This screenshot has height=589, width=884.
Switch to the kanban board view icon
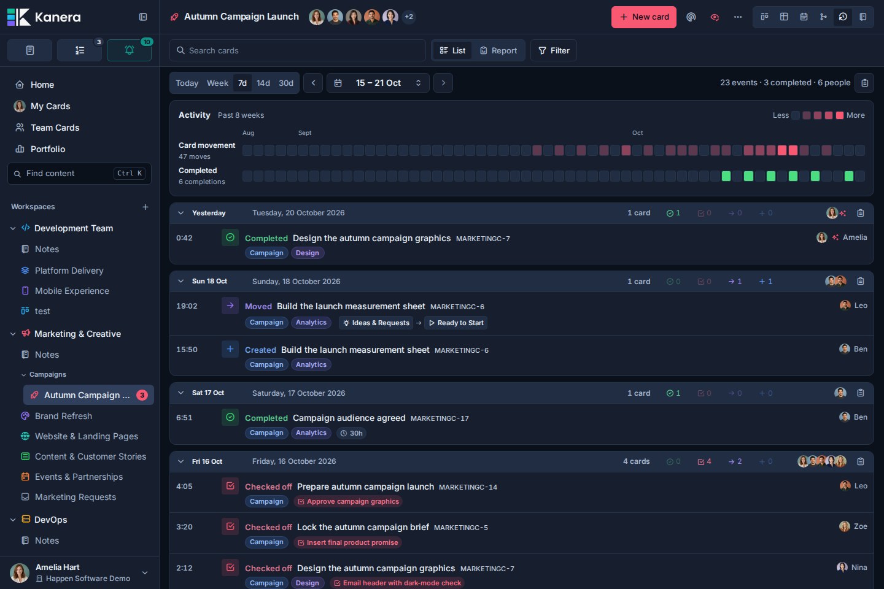[764, 17]
